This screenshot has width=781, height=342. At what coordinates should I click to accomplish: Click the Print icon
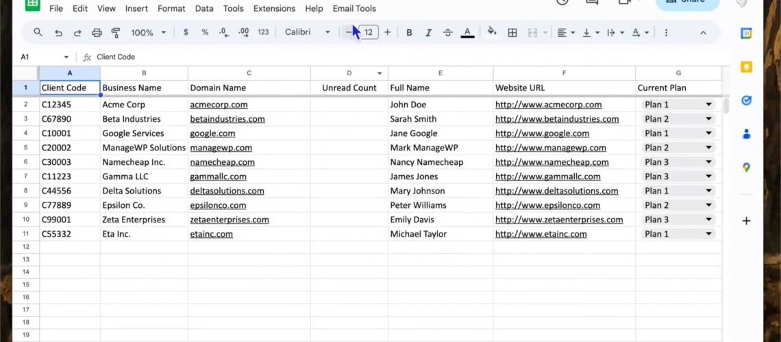click(x=97, y=33)
